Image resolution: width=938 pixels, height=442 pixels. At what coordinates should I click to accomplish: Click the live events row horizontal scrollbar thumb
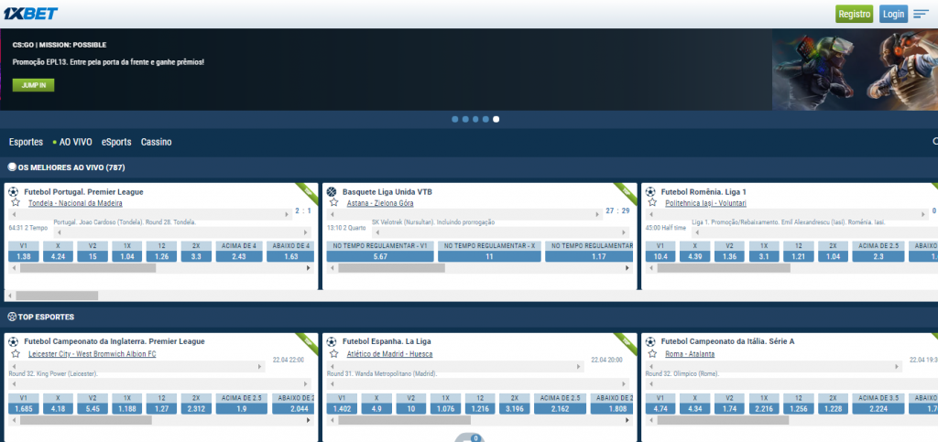[x=57, y=296]
